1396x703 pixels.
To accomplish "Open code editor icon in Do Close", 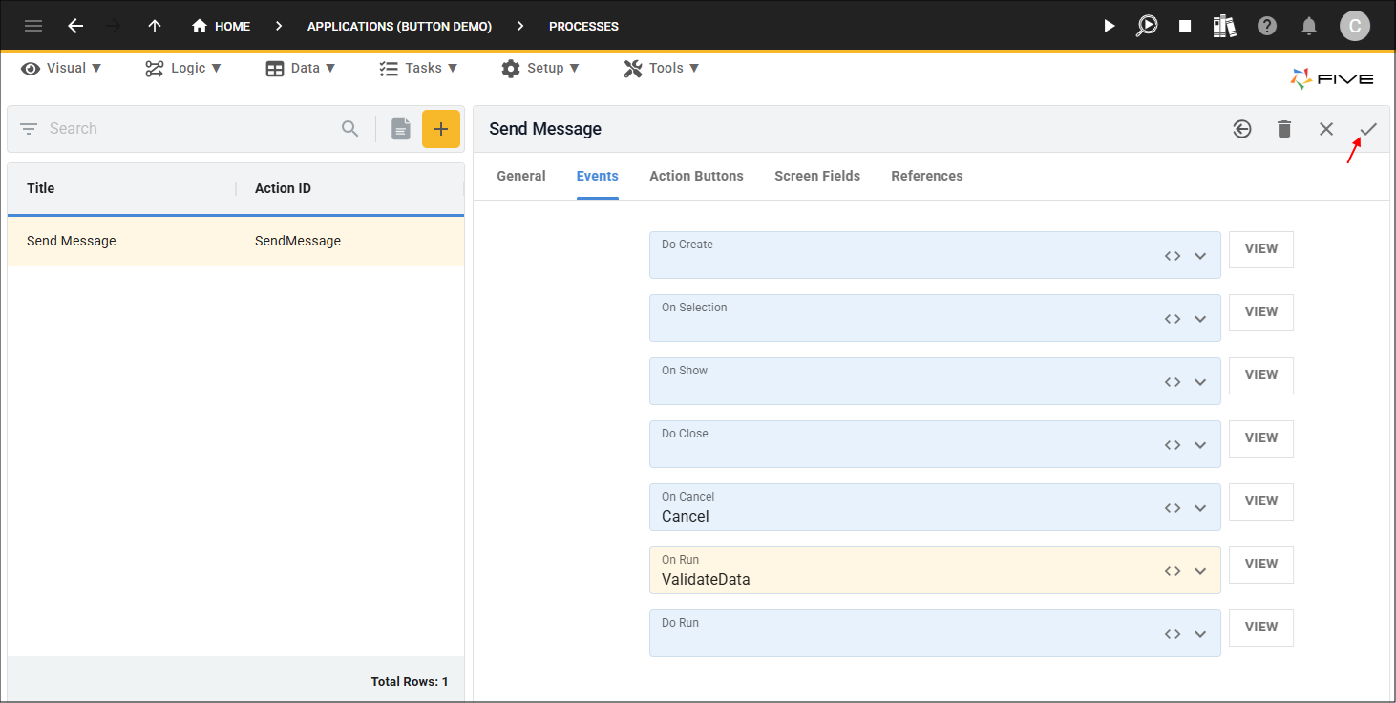I will (1173, 445).
